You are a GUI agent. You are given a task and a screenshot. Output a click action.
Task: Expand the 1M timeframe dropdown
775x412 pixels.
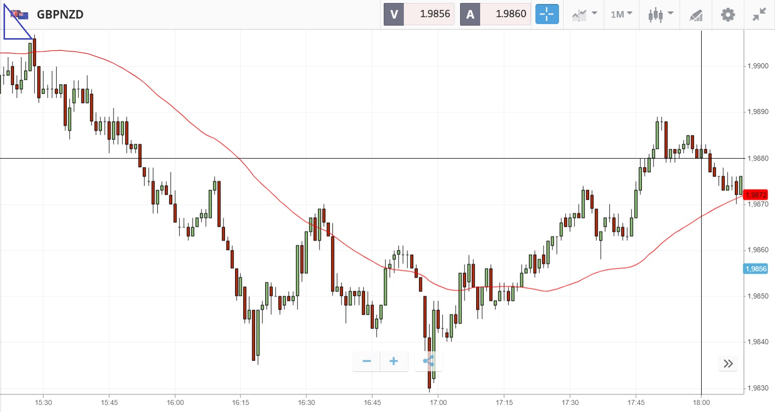[621, 14]
